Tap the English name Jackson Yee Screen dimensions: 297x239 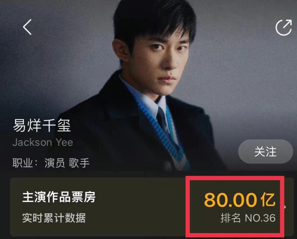(x=43, y=142)
